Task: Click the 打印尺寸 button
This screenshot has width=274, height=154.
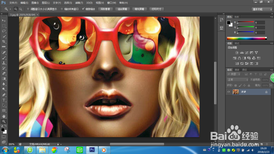Action: coord(156,9)
